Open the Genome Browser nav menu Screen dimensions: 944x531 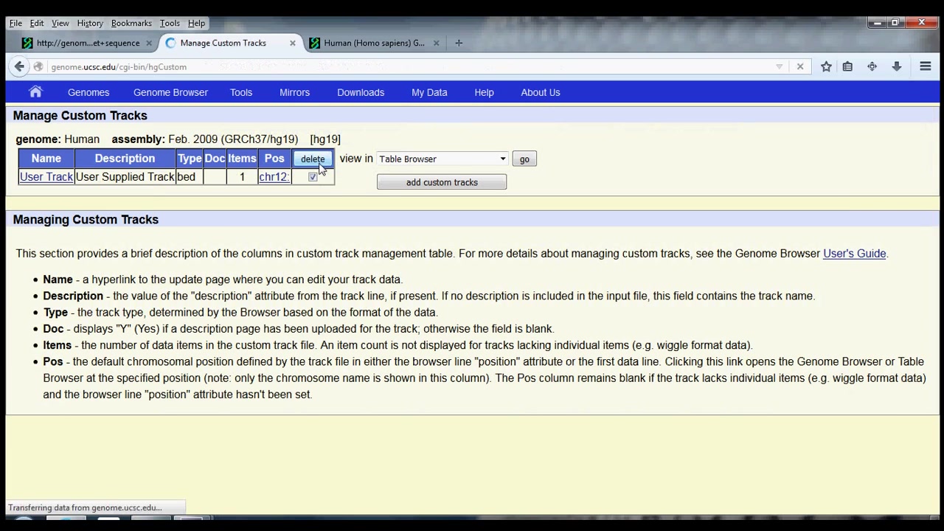(x=170, y=92)
